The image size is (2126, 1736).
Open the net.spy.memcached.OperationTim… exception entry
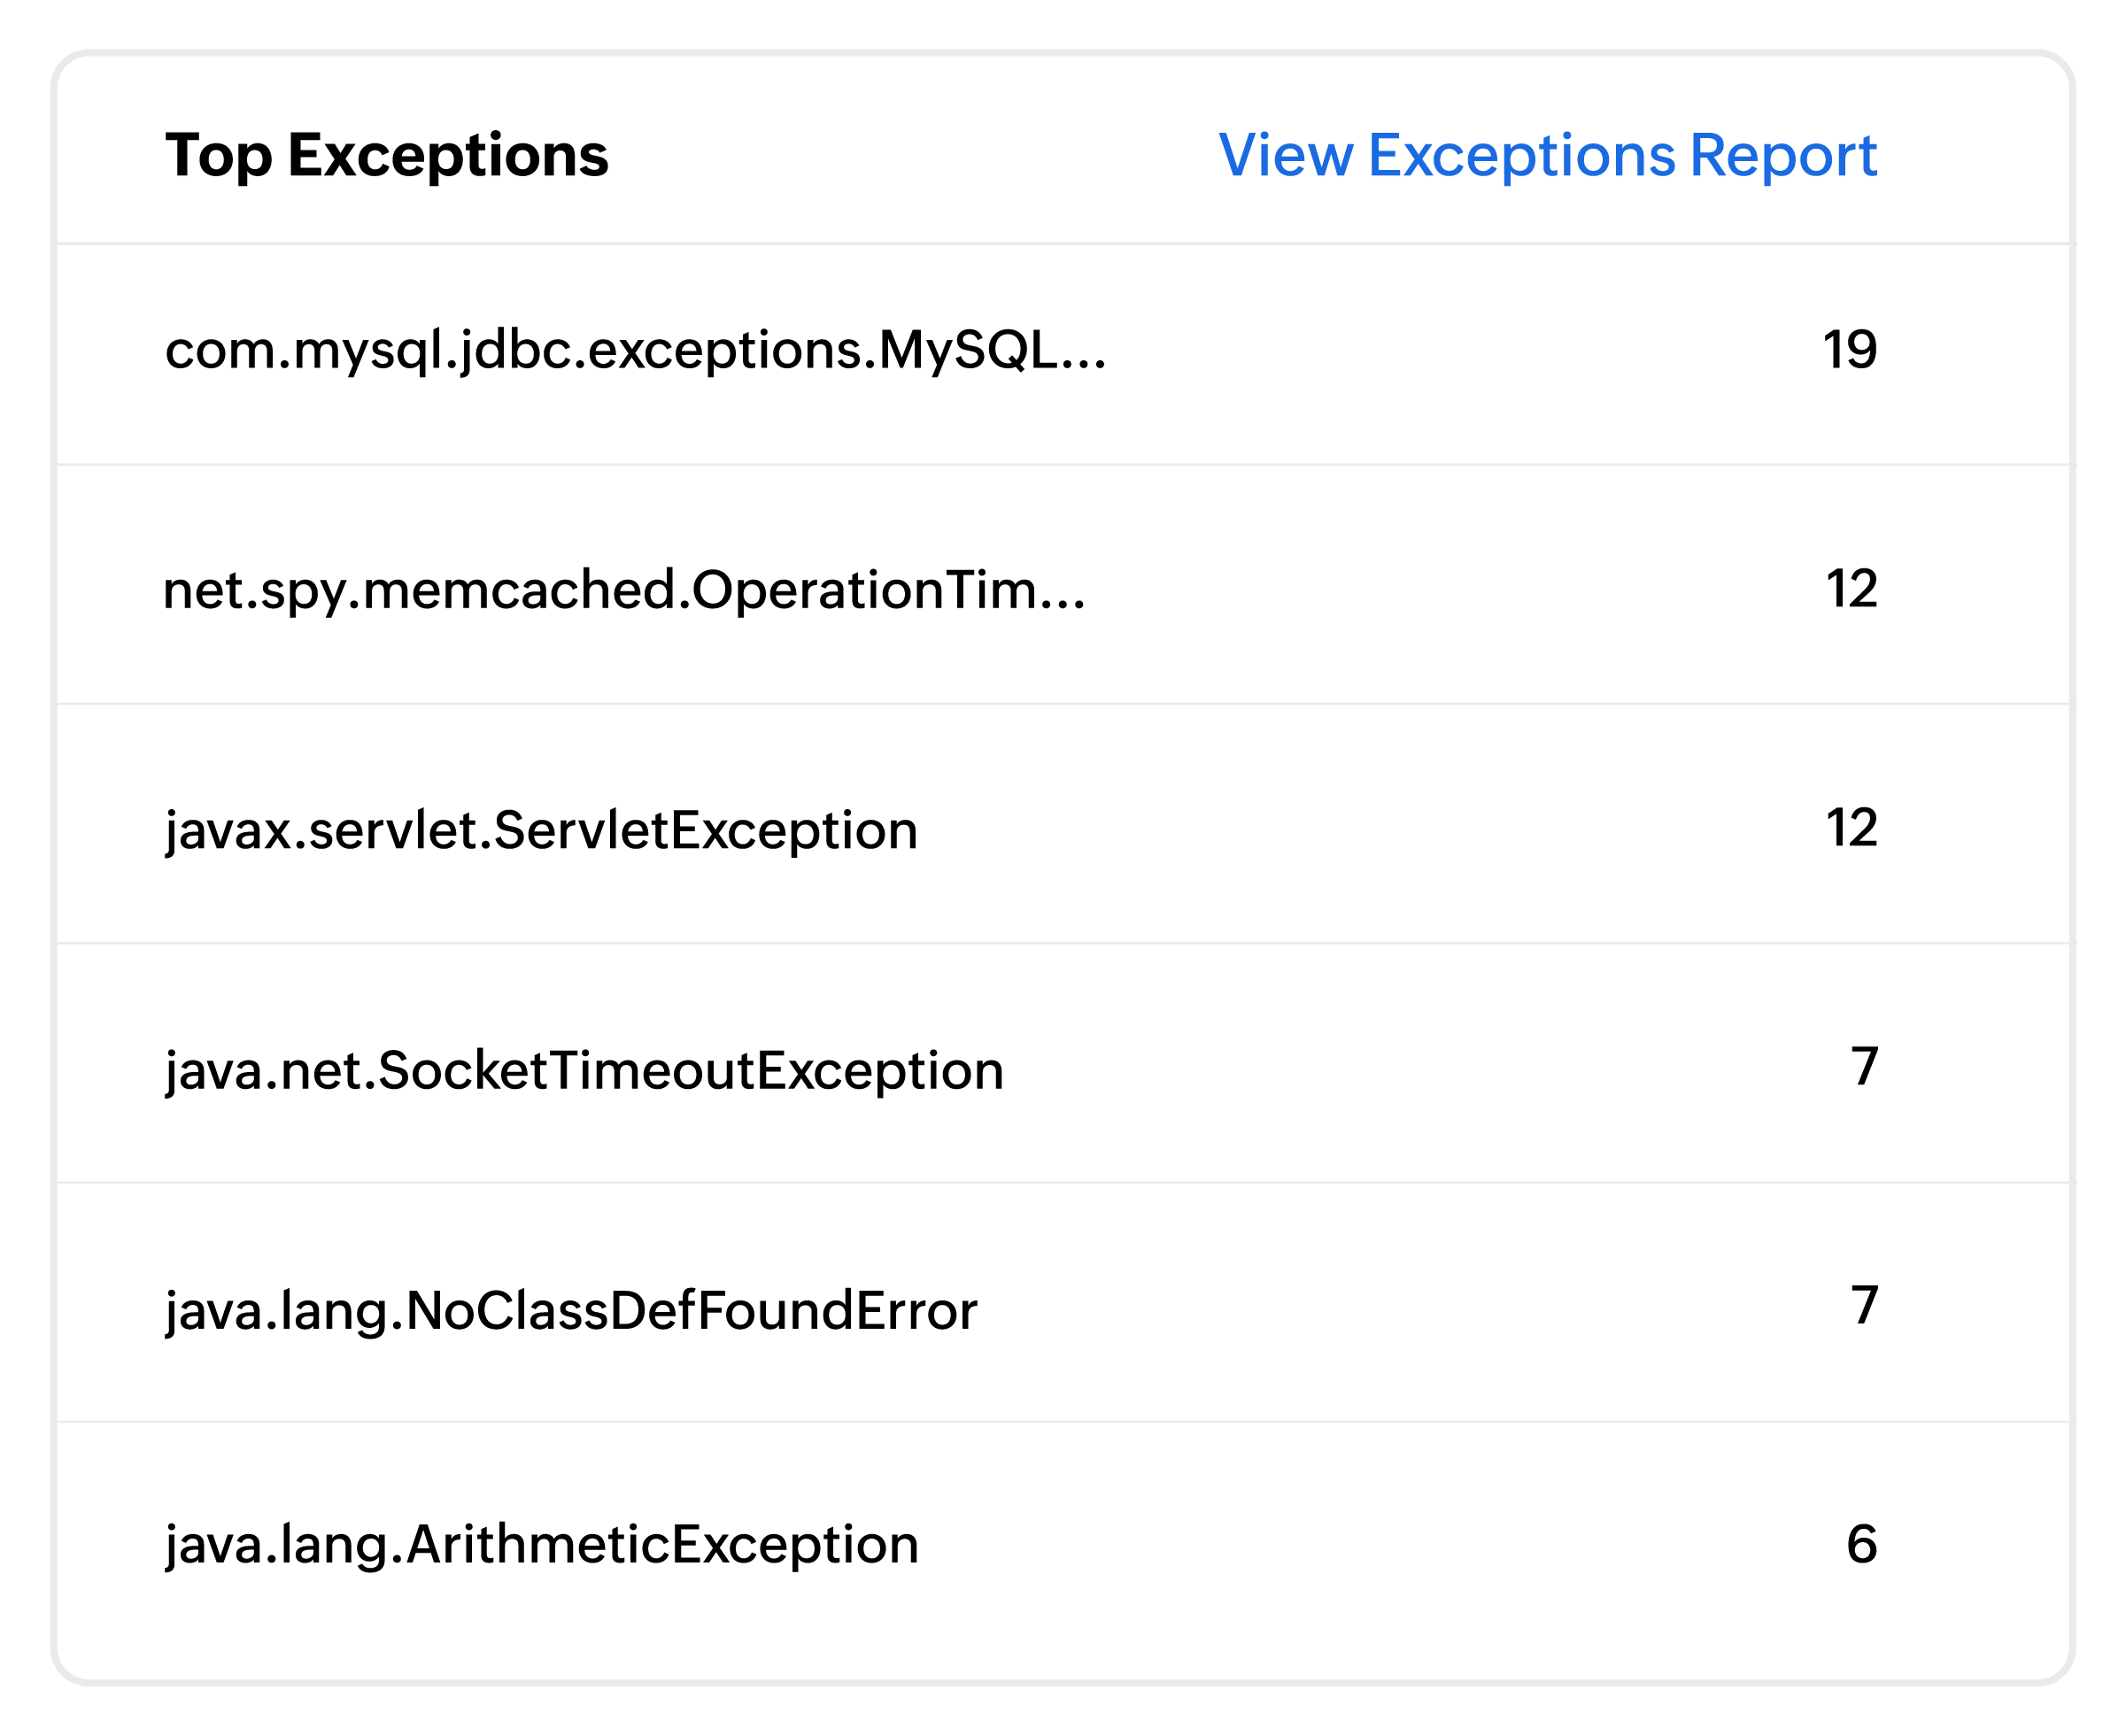tap(624, 590)
